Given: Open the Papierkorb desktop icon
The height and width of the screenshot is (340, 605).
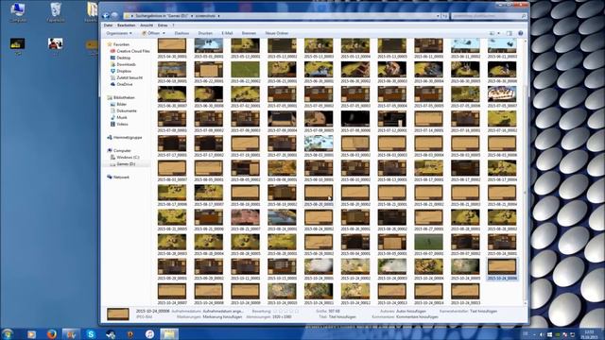Looking at the screenshot, I should (56, 12).
